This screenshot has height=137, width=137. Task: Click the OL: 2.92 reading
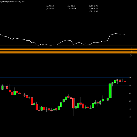94,12
